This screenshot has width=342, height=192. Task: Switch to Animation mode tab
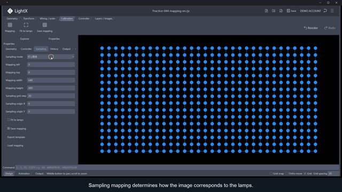point(24,173)
